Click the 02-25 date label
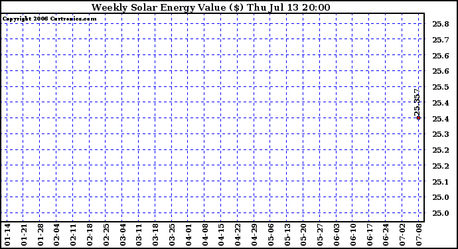This screenshot has width=458, height=249. point(106,234)
